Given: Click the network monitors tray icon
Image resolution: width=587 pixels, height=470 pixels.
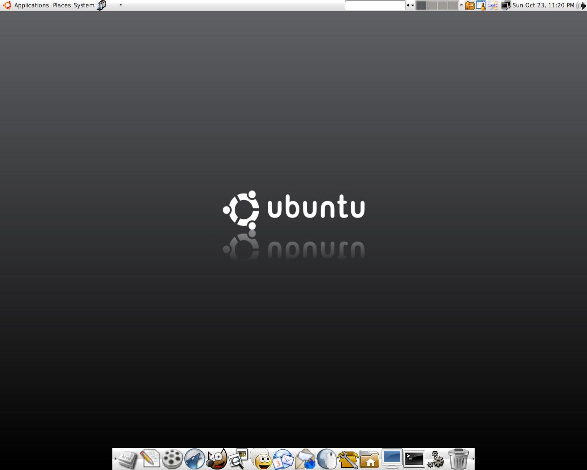Looking at the screenshot, I should click(x=506, y=6).
